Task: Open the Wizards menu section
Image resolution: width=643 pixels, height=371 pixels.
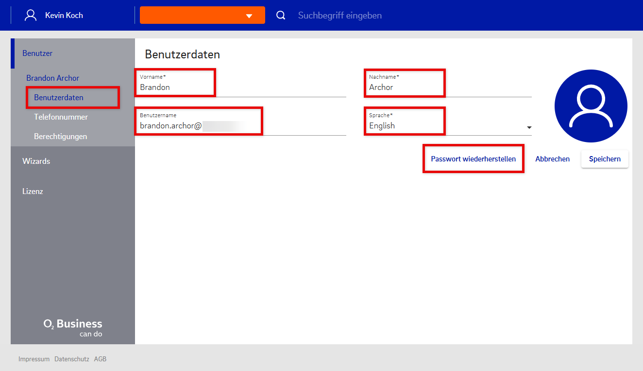Action: click(x=36, y=161)
